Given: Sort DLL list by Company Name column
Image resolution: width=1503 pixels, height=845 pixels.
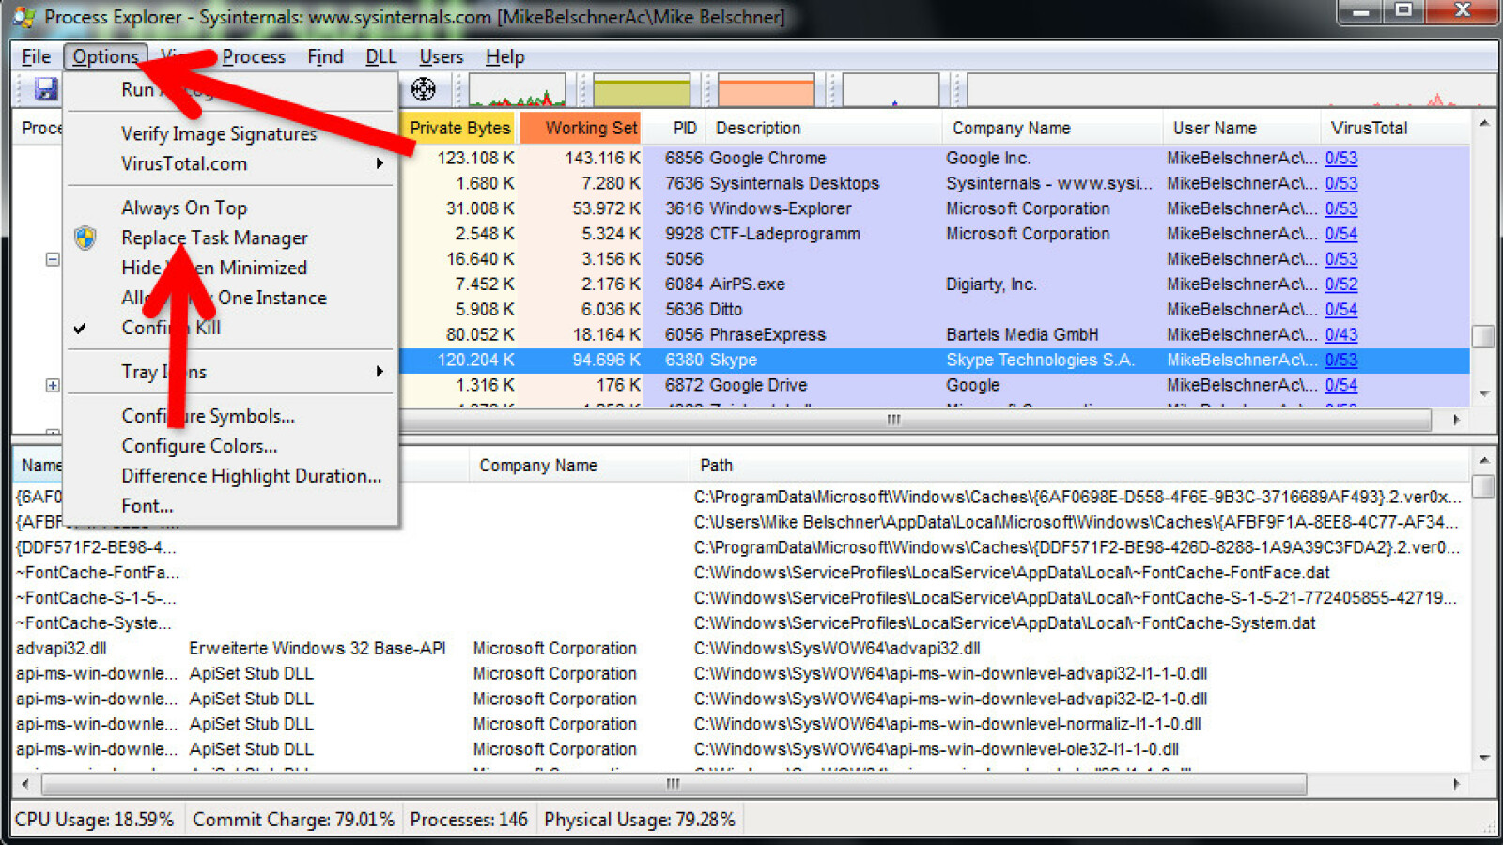Looking at the screenshot, I should (580, 466).
